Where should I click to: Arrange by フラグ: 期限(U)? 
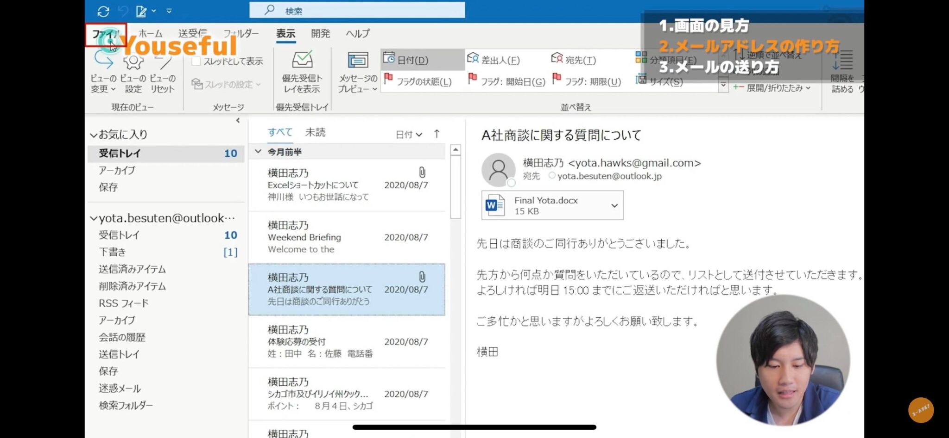pos(587,81)
